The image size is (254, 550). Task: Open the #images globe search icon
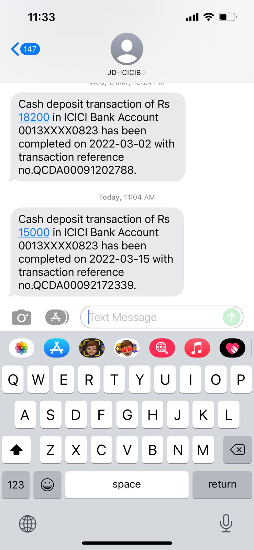(162, 348)
